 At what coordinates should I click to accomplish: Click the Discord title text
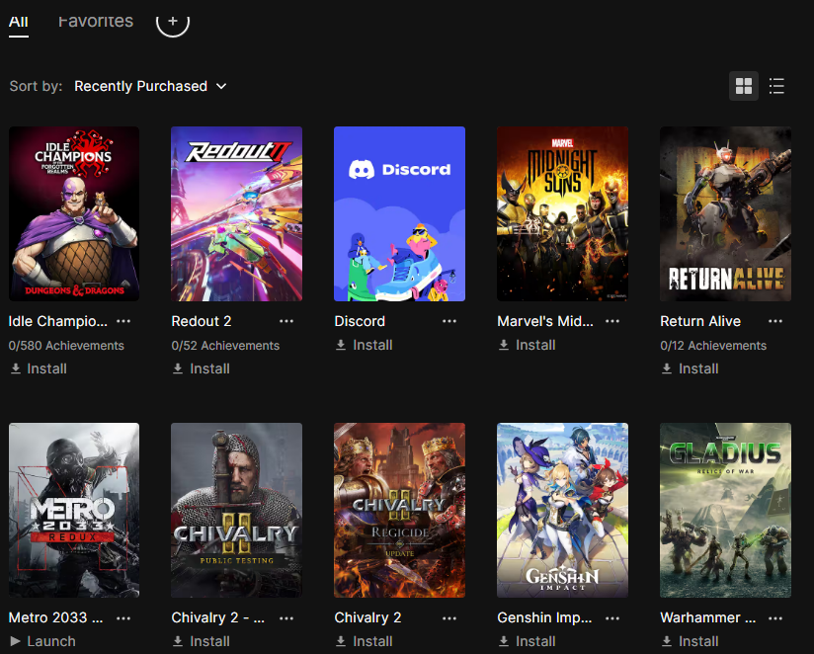click(360, 321)
